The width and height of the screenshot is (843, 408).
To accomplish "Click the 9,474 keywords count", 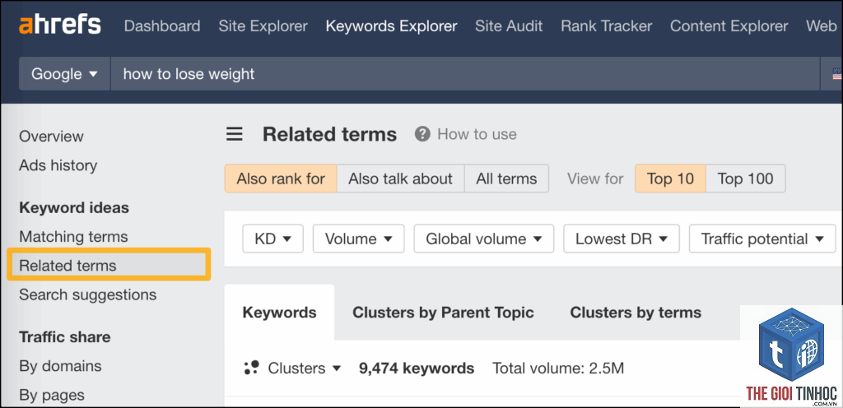I will [x=417, y=369].
